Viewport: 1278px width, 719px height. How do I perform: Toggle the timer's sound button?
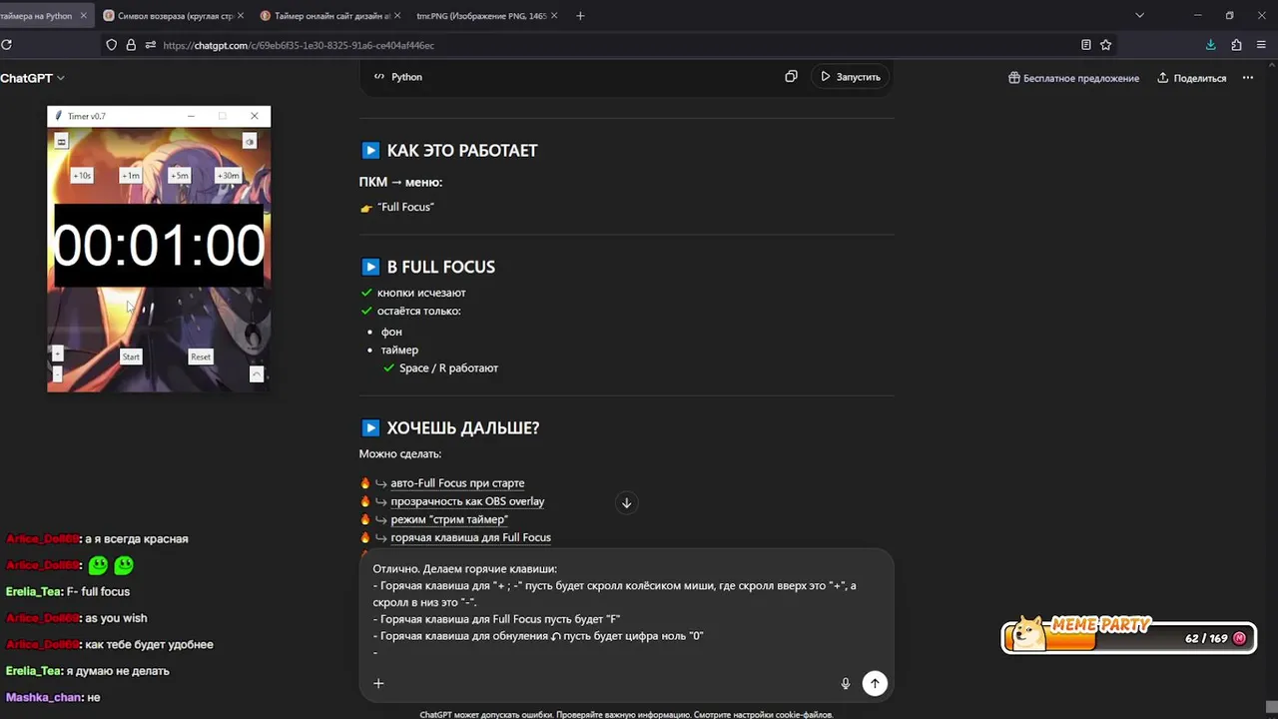point(250,142)
